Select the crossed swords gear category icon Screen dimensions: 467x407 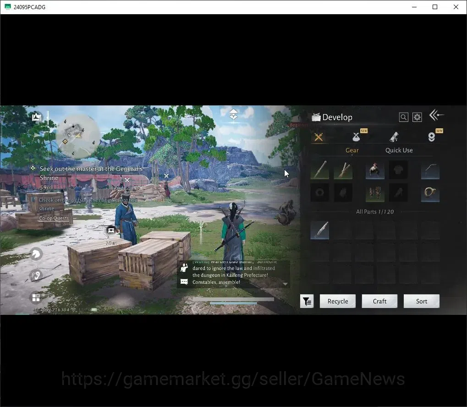point(319,137)
